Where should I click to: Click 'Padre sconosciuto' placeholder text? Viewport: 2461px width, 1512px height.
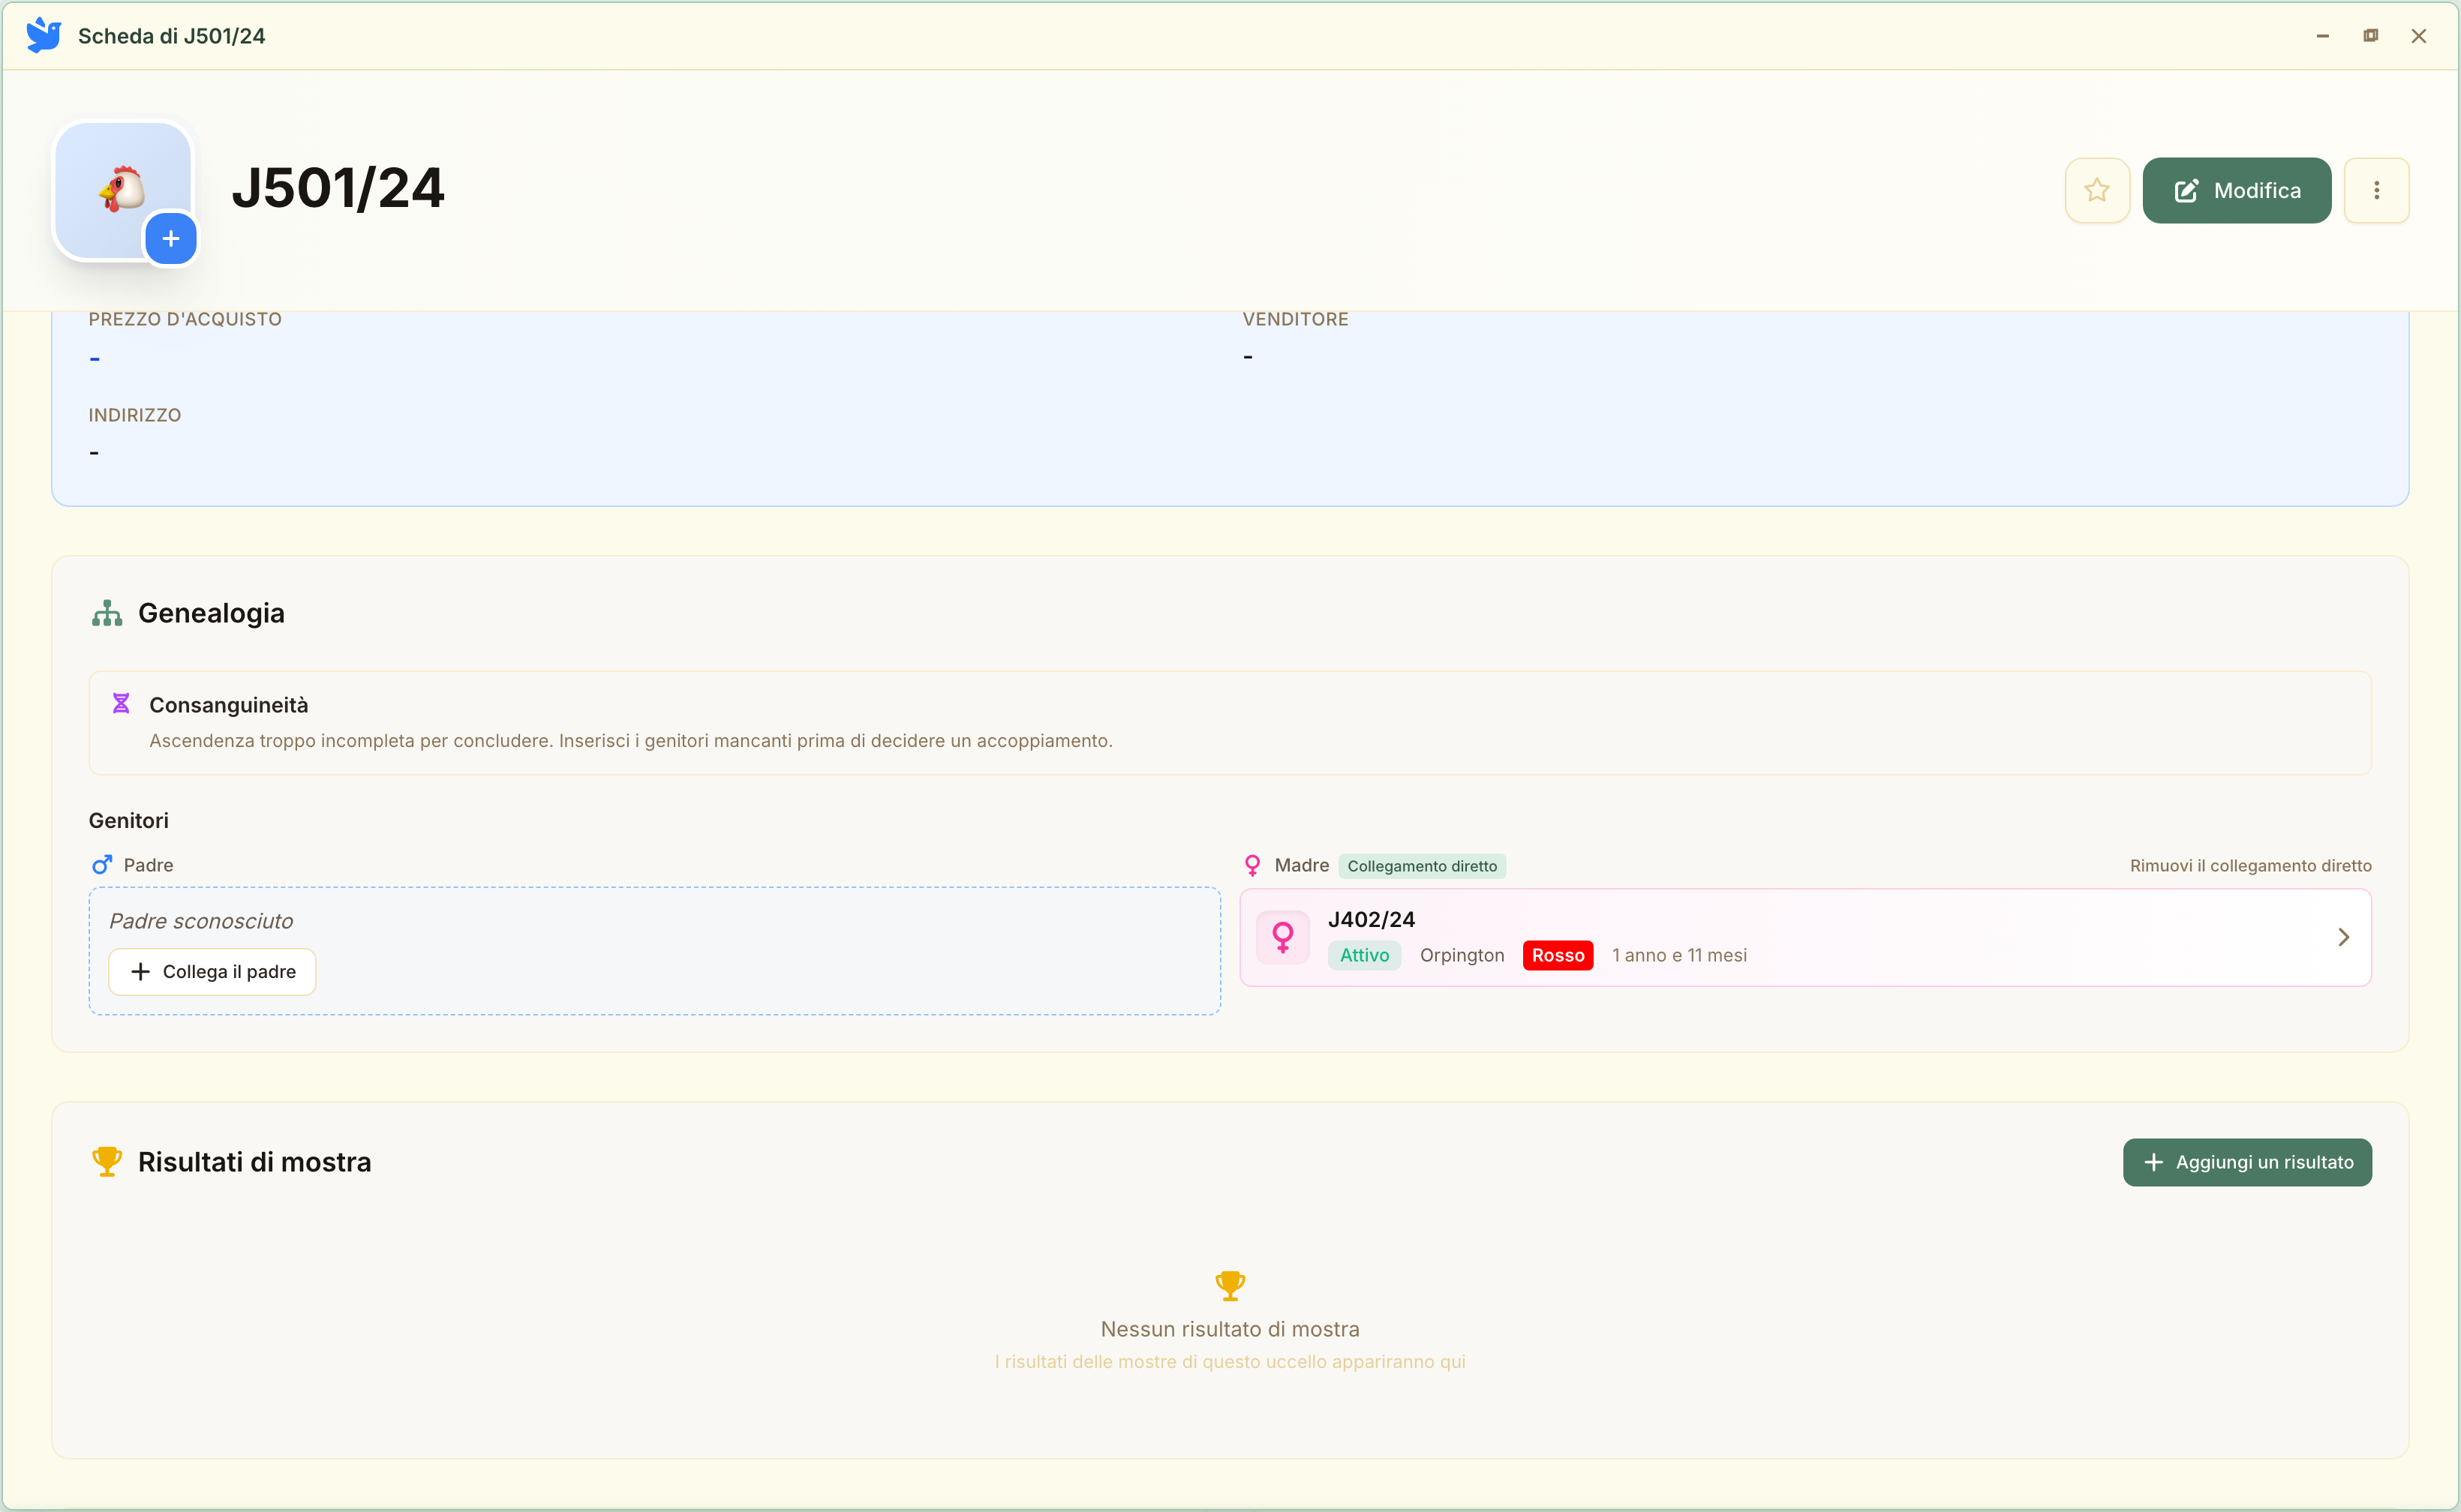201,921
